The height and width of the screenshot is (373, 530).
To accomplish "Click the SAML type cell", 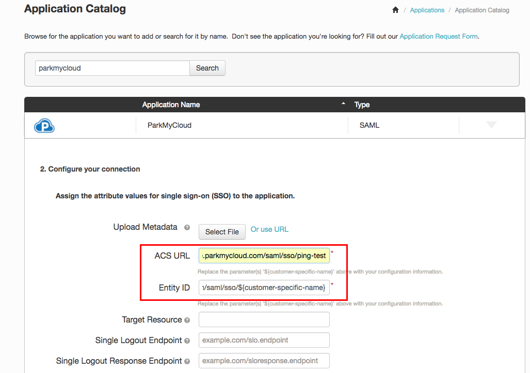I will (369, 125).
